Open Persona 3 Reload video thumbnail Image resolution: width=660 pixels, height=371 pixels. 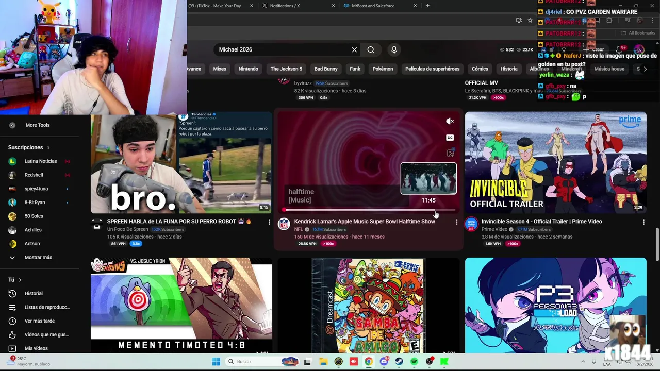556,306
